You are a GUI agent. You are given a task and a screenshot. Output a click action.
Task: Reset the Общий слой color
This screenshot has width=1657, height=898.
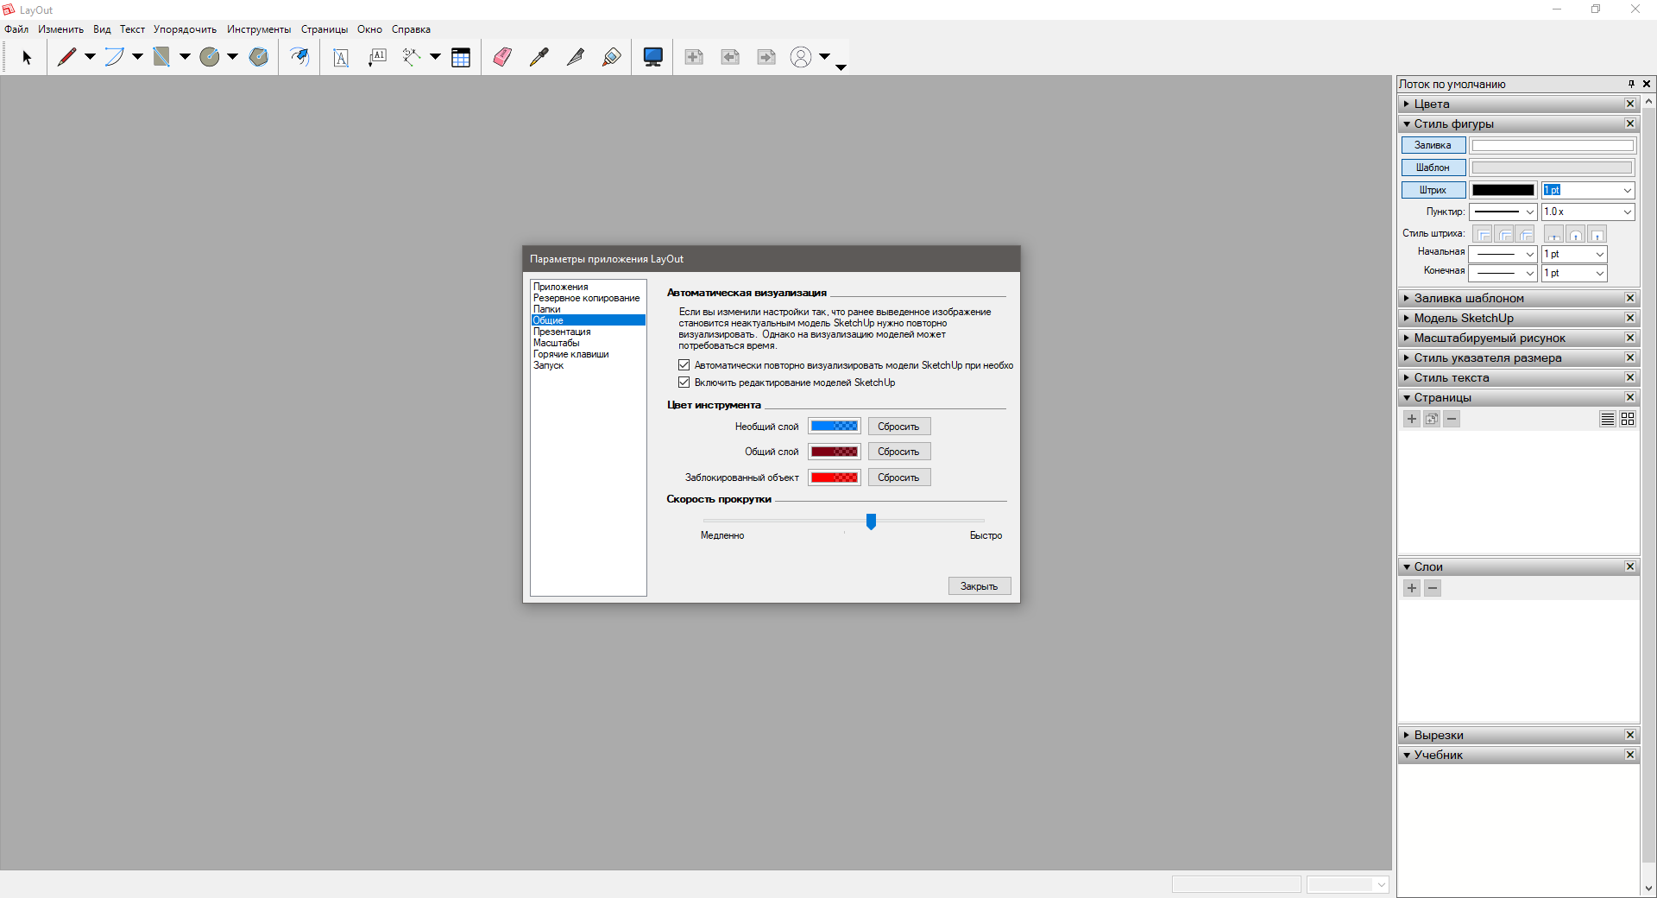[898, 452]
